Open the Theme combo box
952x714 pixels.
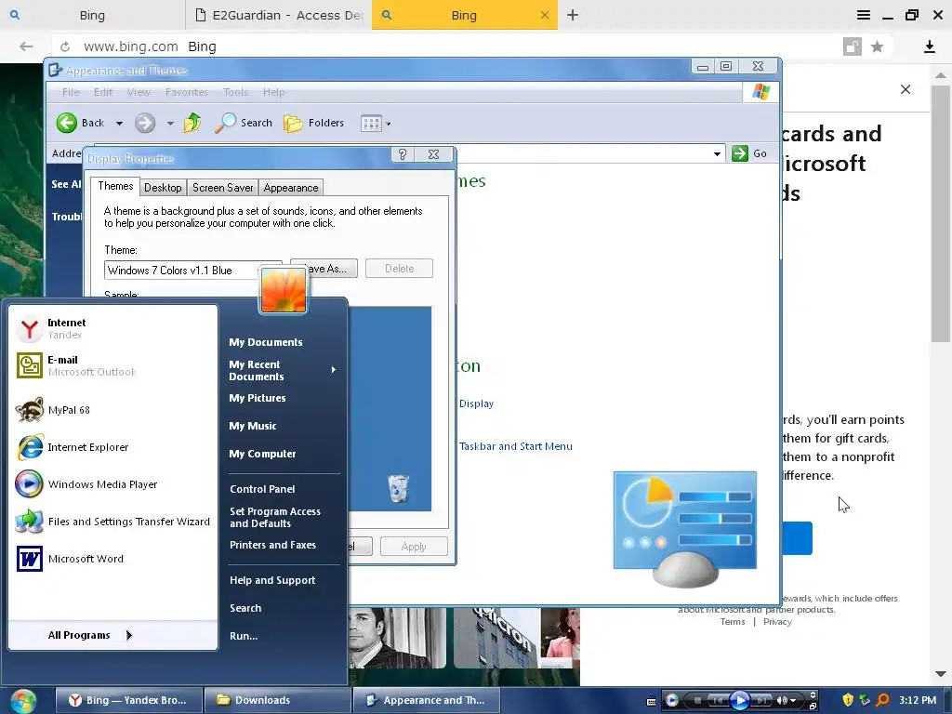pyautogui.click(x=193, y=271)
